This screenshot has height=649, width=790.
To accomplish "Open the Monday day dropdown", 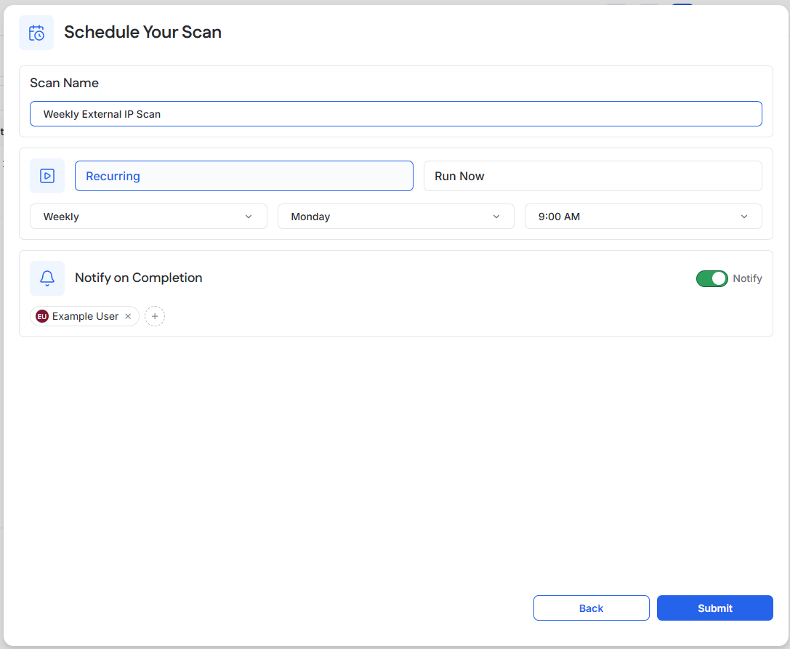I will 396,217.
